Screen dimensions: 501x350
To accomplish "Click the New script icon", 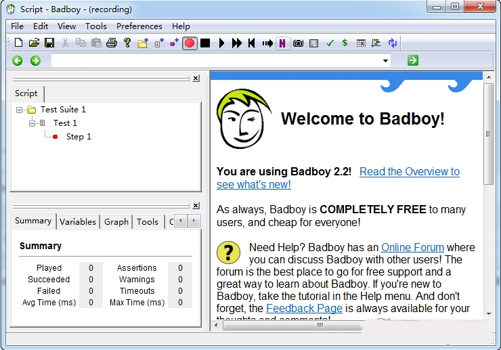I will coord(18,43).
